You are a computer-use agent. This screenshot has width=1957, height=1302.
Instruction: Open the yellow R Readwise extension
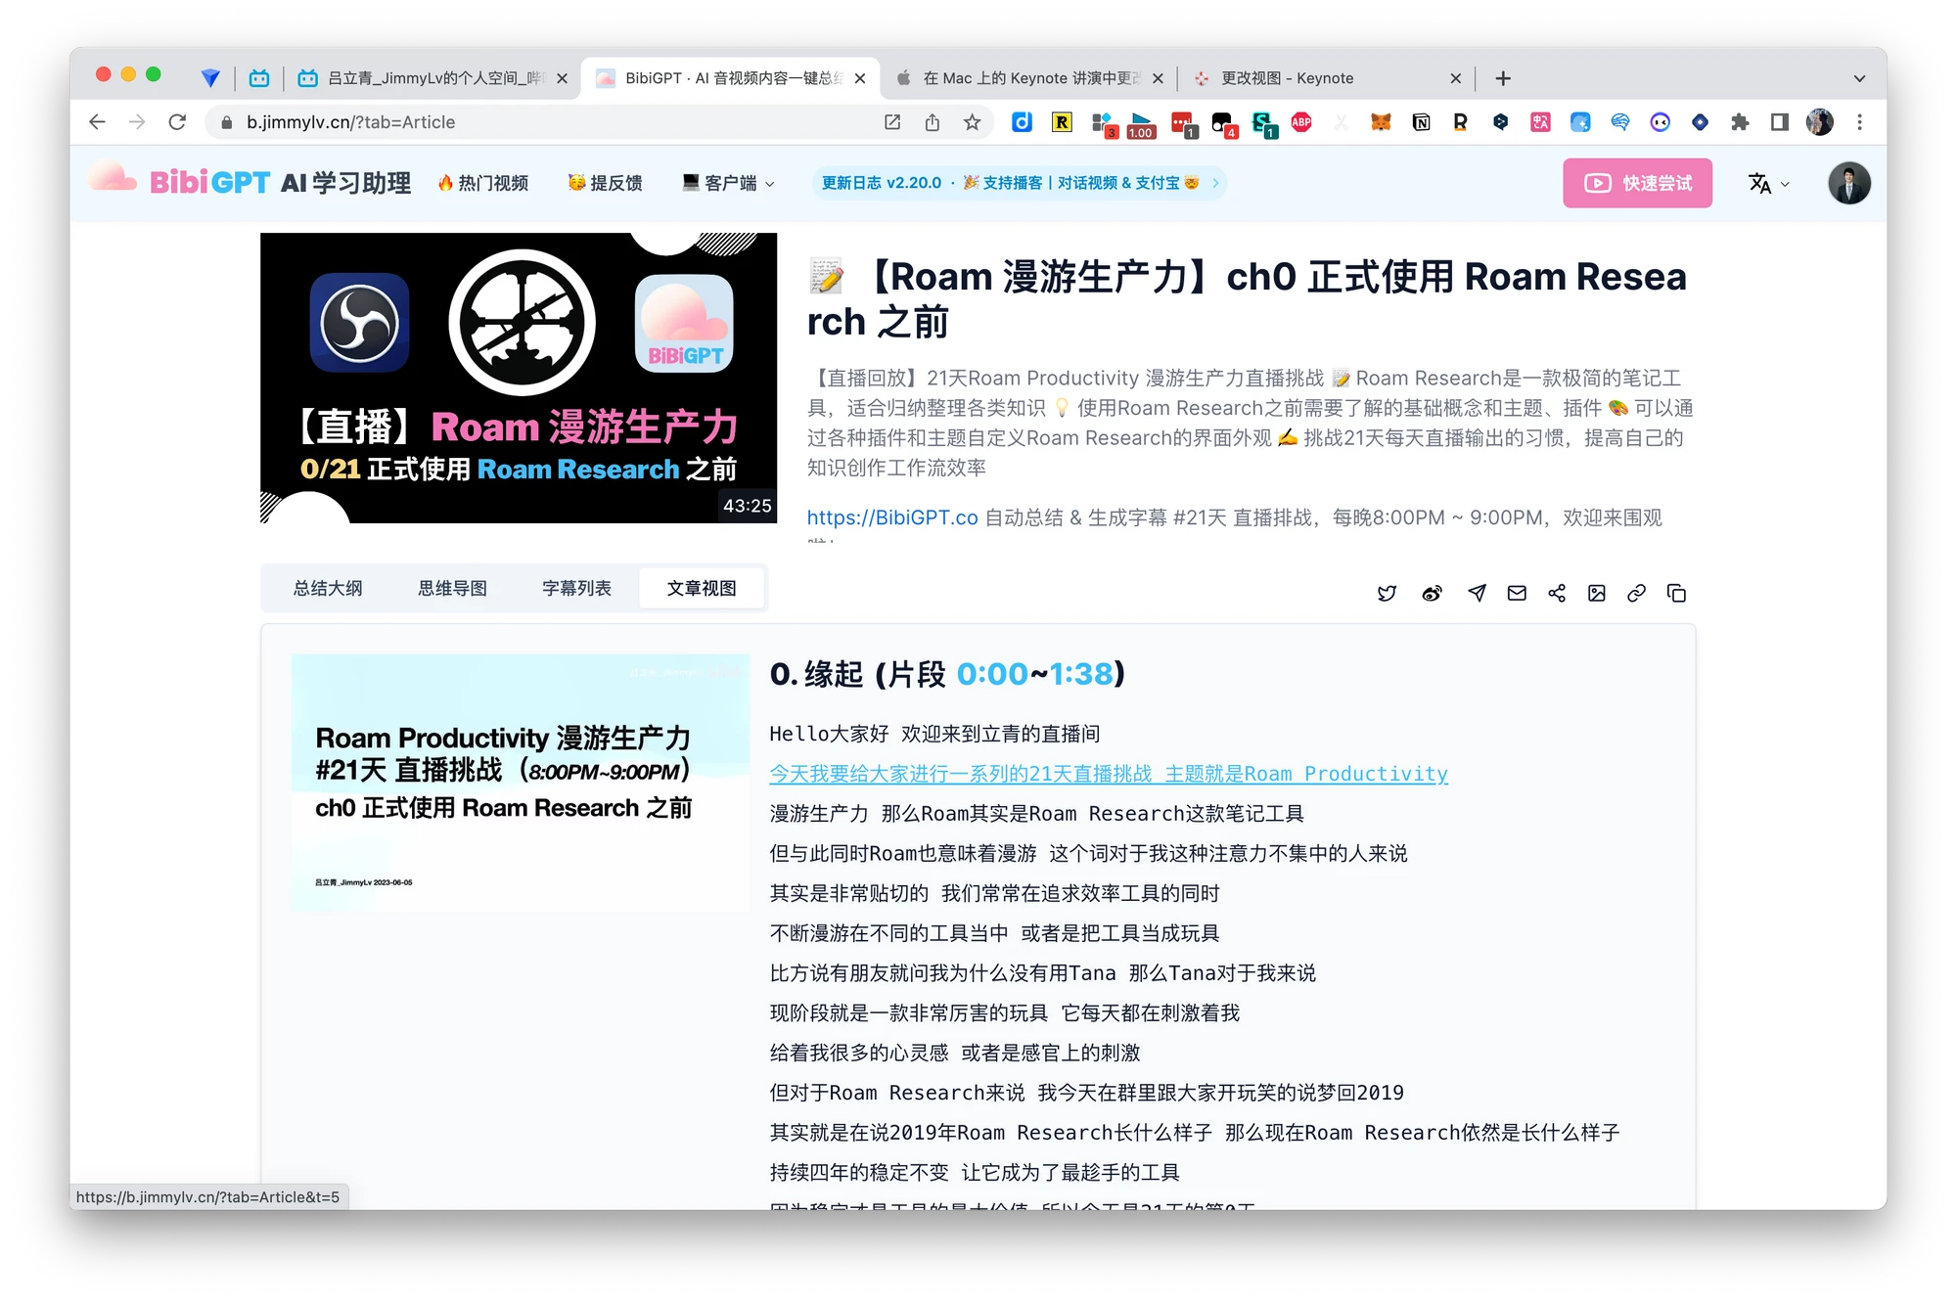click(1062, 122)
